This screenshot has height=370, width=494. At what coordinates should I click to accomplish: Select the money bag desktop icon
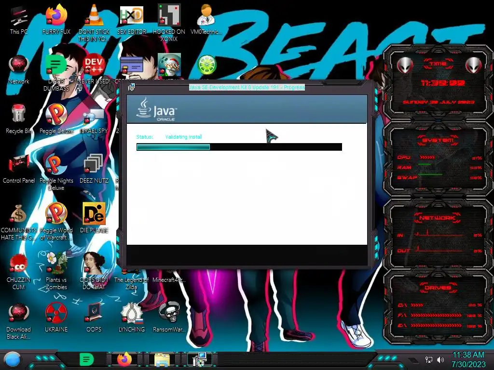[x=19, y=213]
